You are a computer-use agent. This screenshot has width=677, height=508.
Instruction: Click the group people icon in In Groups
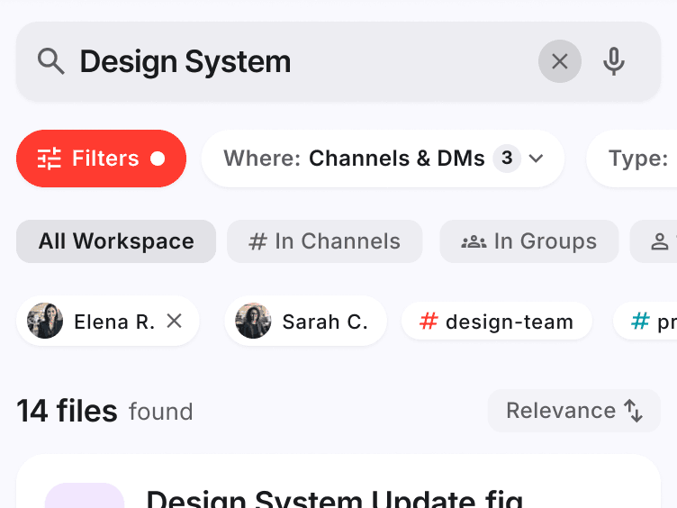point(474,241)
